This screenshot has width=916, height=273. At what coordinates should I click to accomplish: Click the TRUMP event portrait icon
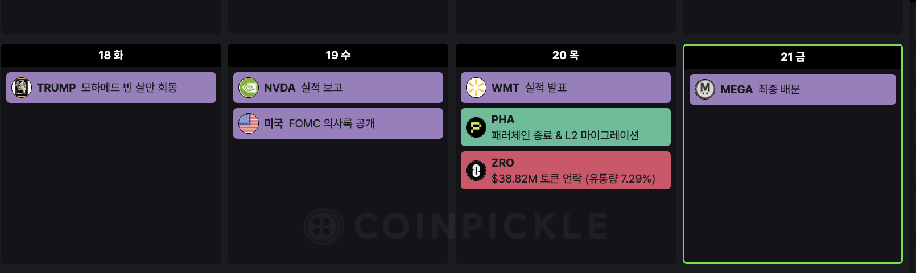click(x=22, y=88)
